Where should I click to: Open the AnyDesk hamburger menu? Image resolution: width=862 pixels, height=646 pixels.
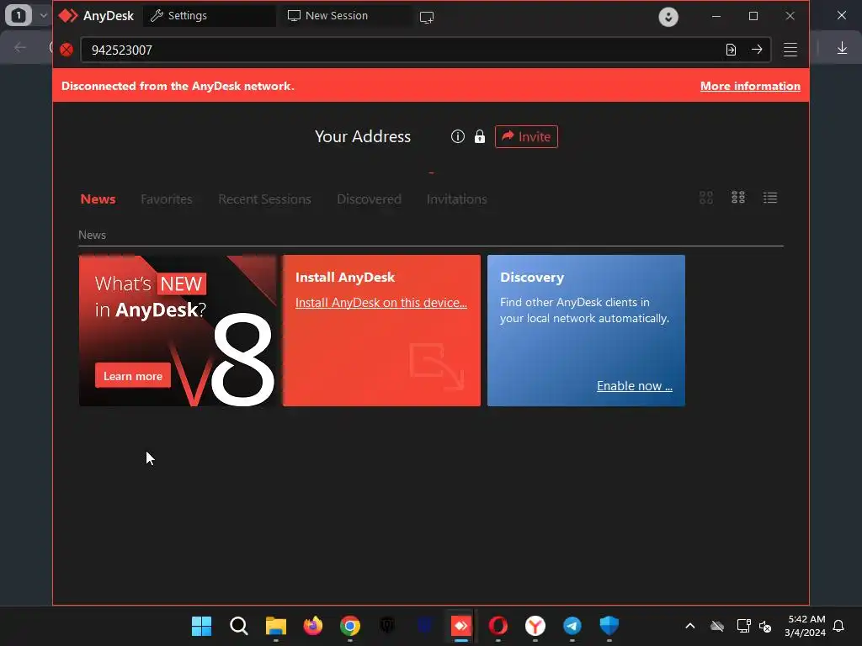(790, 50)
